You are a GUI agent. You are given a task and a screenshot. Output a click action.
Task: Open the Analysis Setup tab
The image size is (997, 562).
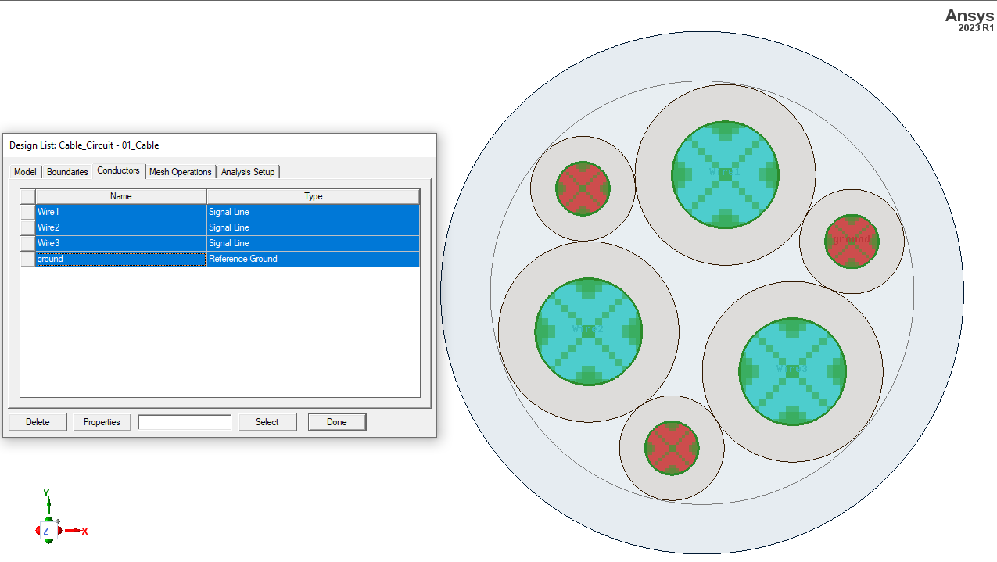pos(248,171)
